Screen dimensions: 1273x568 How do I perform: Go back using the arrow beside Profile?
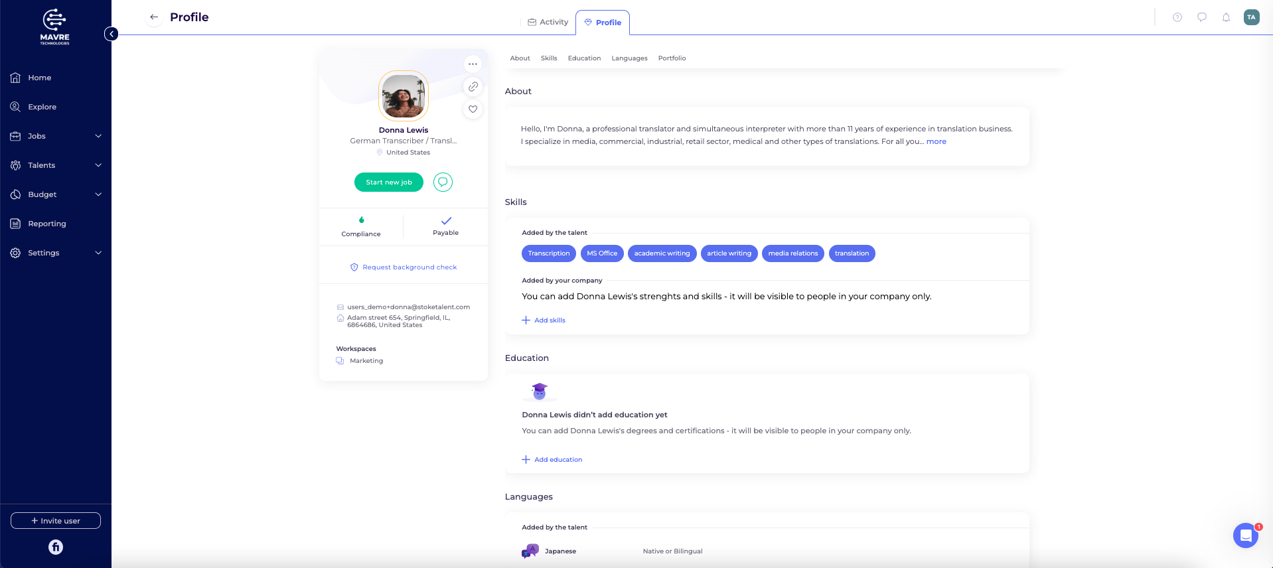coord(154,17)
